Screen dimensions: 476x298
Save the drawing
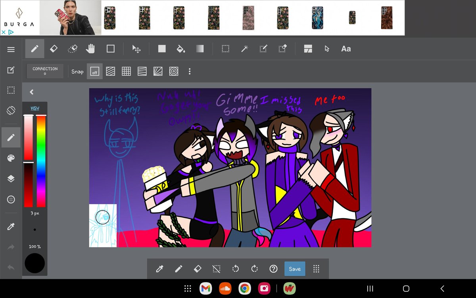(x=295, y=269)
